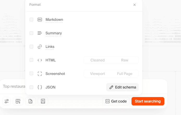Check the JSON format checkbox

pos(32,87)
